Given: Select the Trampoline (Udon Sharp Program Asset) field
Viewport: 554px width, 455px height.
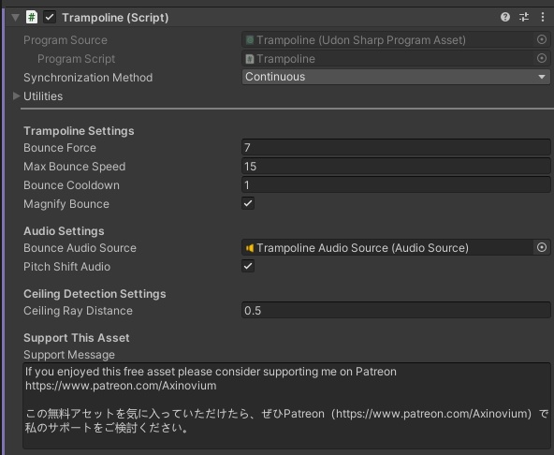Looking at the screenshot, I should point(396,40).
